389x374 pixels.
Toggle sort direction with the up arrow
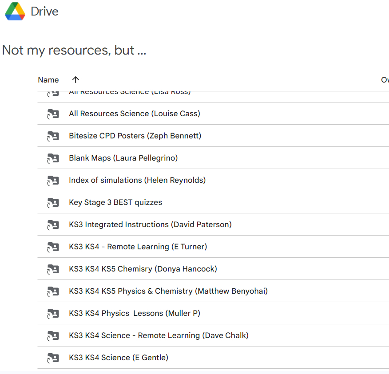click(x=75, y=80)
